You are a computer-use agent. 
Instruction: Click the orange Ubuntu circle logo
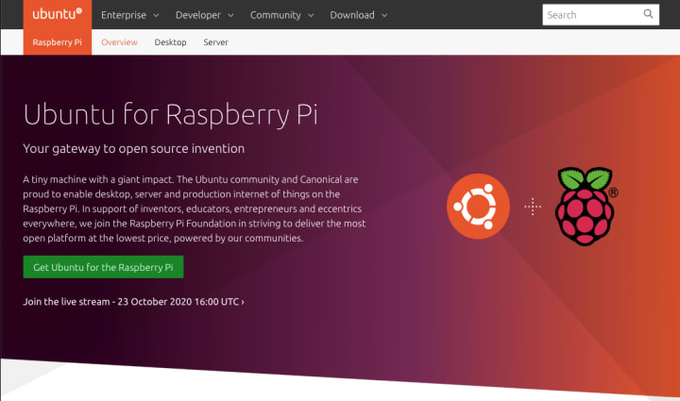478,206
